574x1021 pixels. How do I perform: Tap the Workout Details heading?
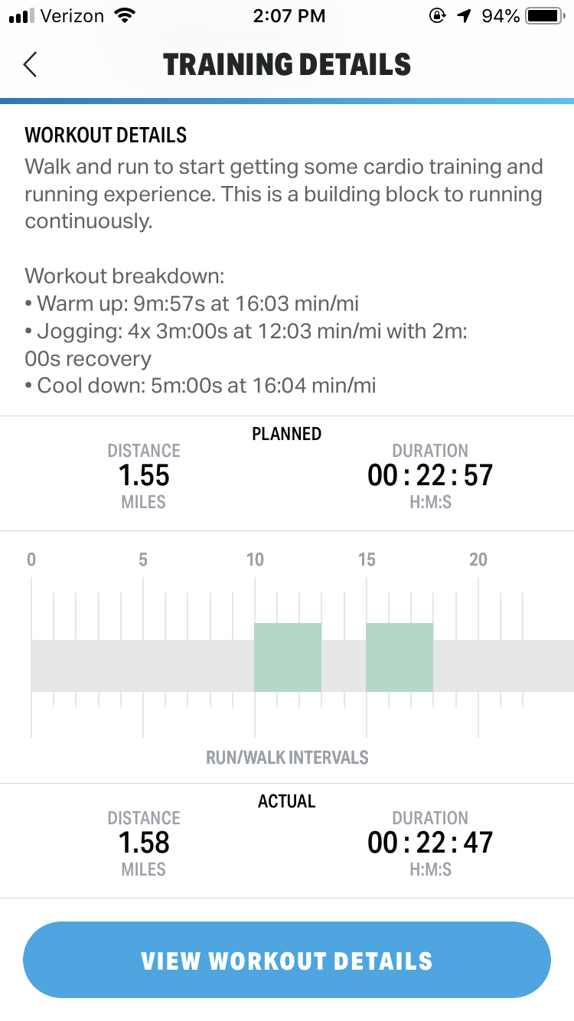coord(106,135)
